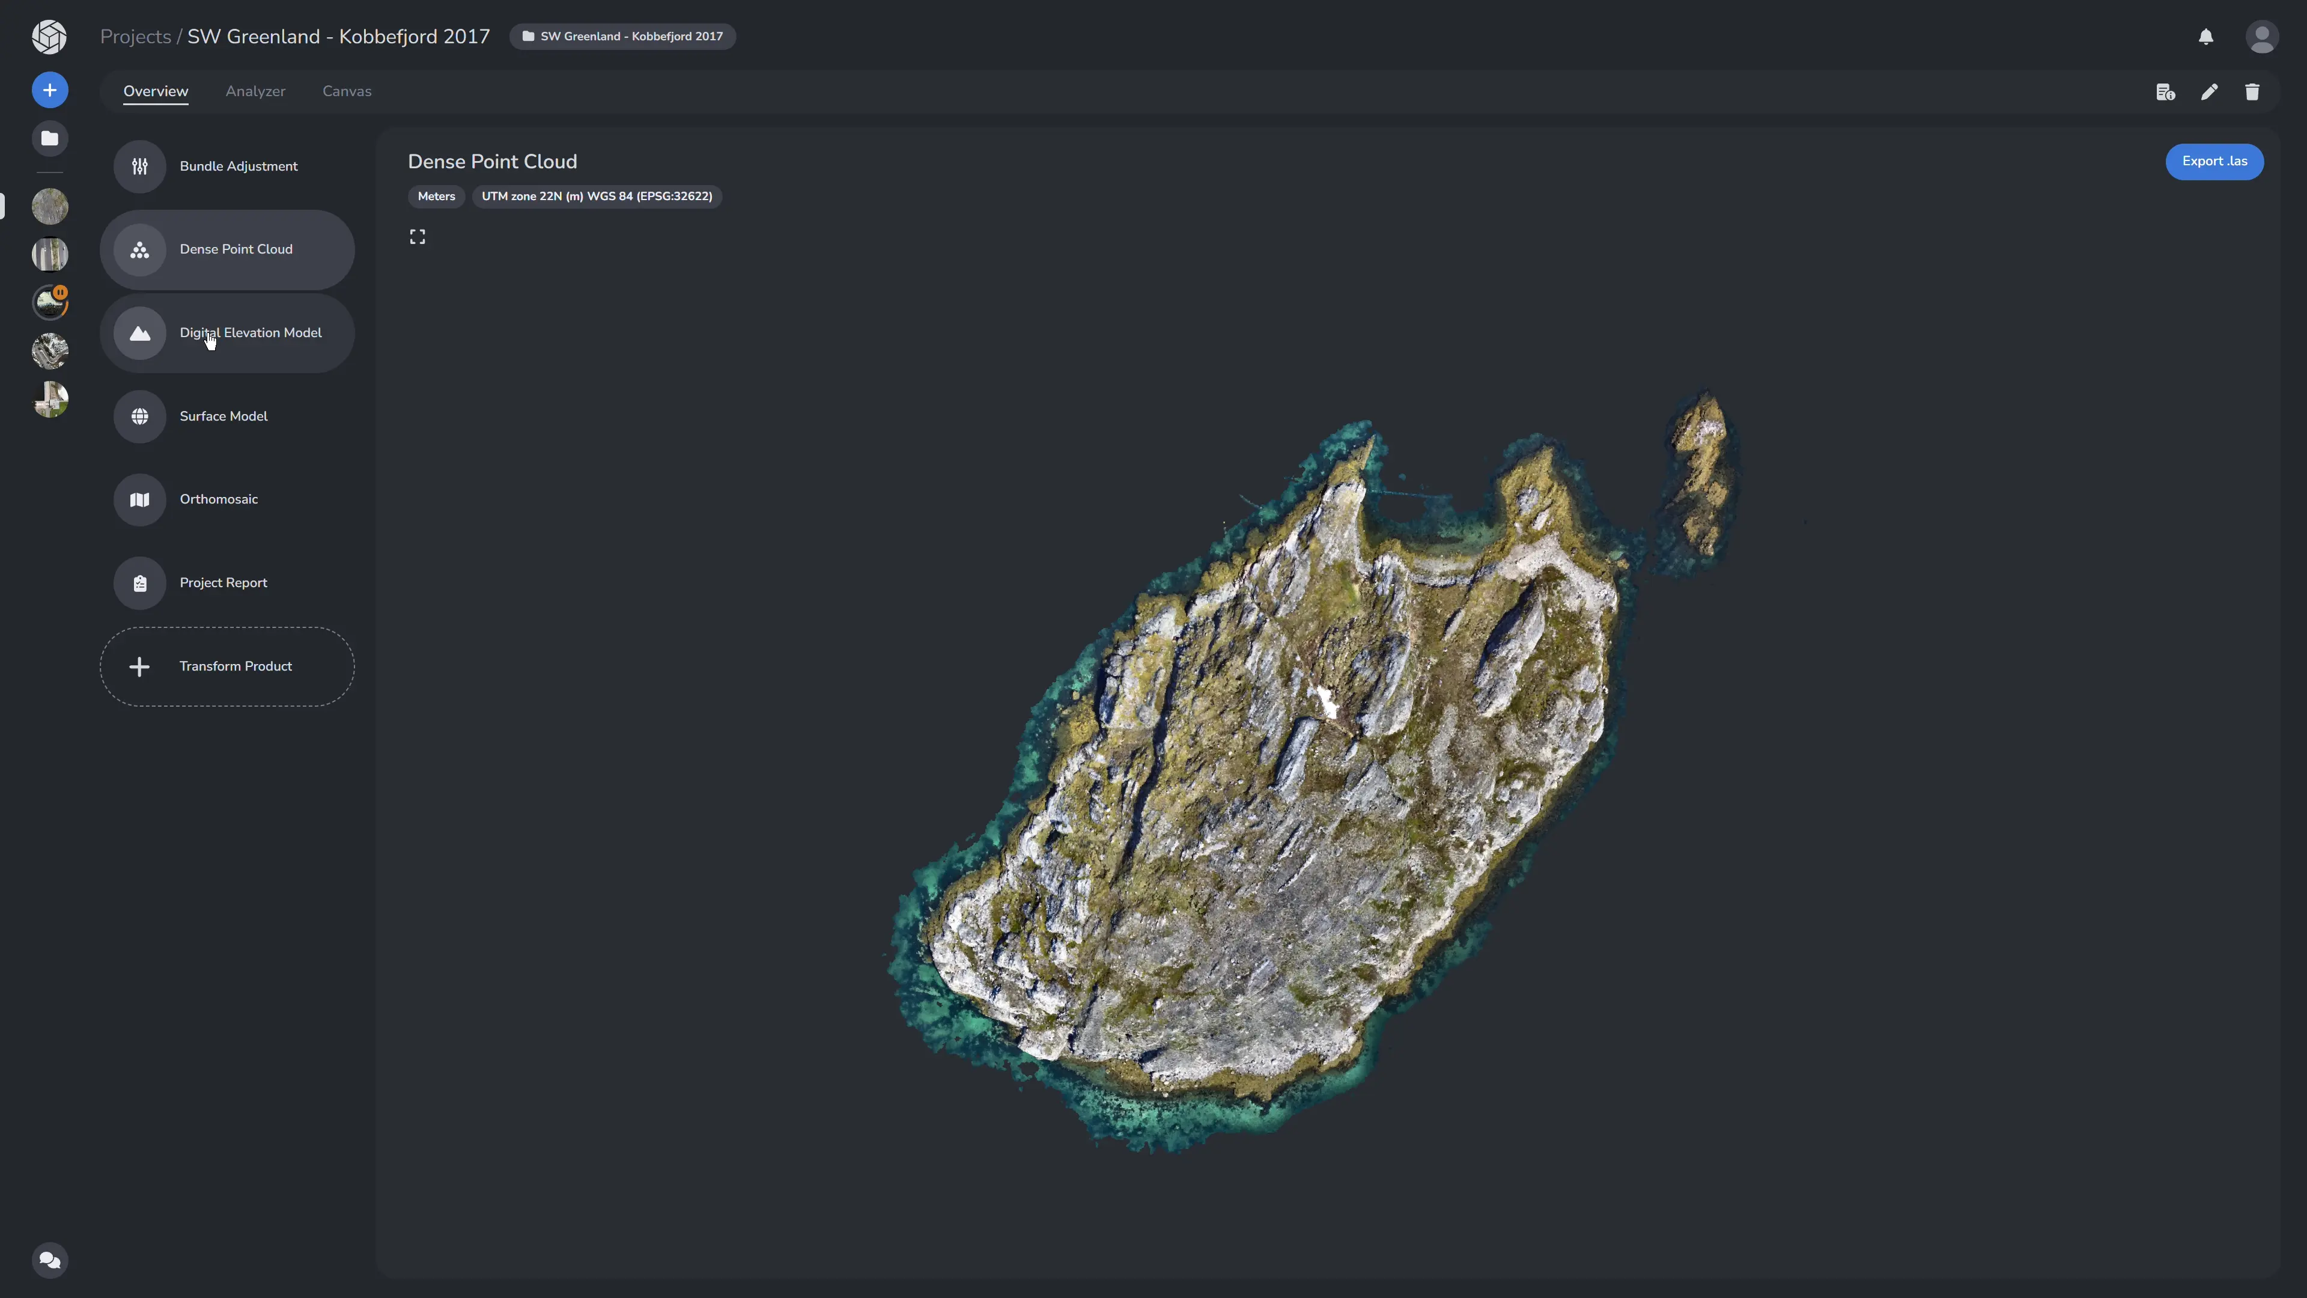Toggle fullscreen view of point cloud
Screen dimensions: 2307x1298
(x=418, y=237)
